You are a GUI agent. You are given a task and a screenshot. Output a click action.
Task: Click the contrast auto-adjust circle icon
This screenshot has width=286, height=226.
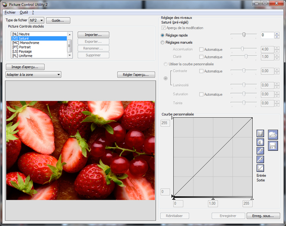click(260, 142)
